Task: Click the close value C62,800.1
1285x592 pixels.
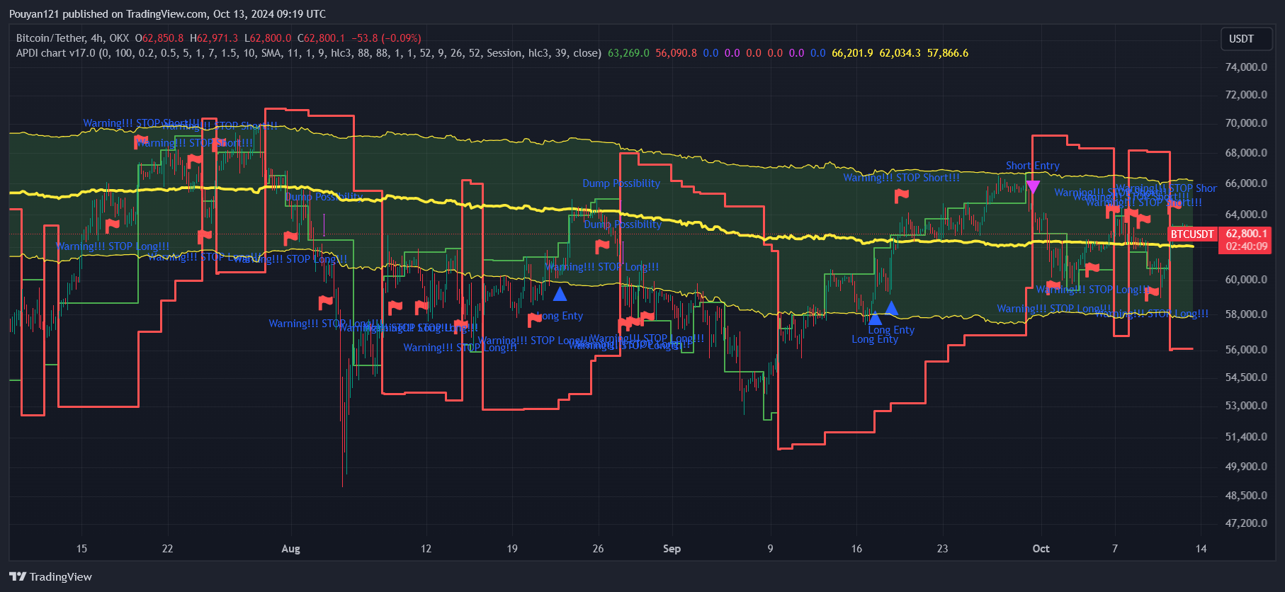Action: click(x=321, y=38)
